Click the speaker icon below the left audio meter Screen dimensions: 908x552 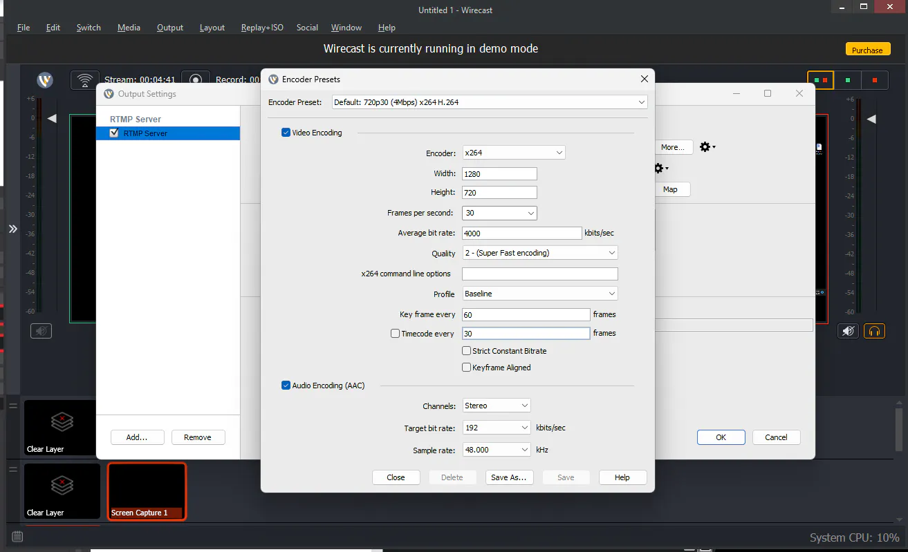click(41, 331)
